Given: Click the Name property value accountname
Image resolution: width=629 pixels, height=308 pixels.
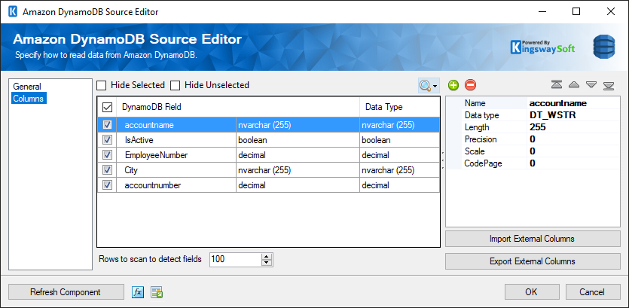Looking at the screenshot, I should click(x=573, y=103).
